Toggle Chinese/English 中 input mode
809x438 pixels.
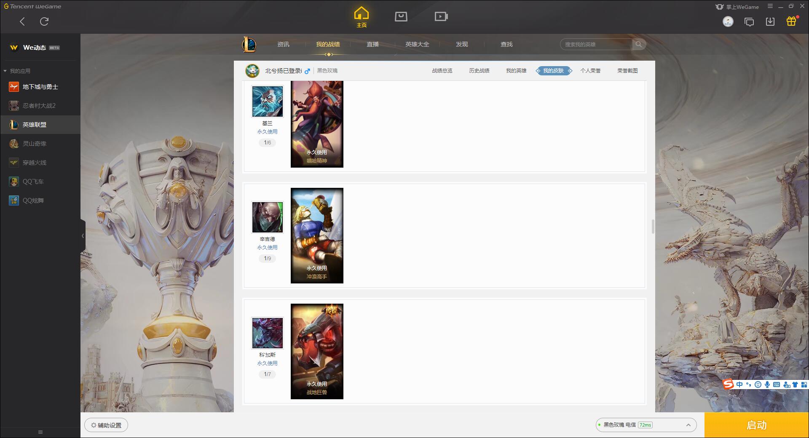tap(739, 385)
